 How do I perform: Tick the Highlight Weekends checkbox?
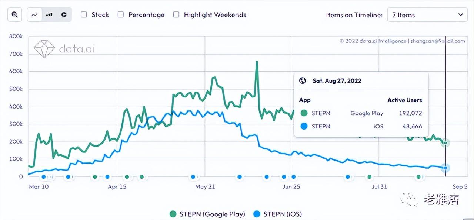click(176, 14)
